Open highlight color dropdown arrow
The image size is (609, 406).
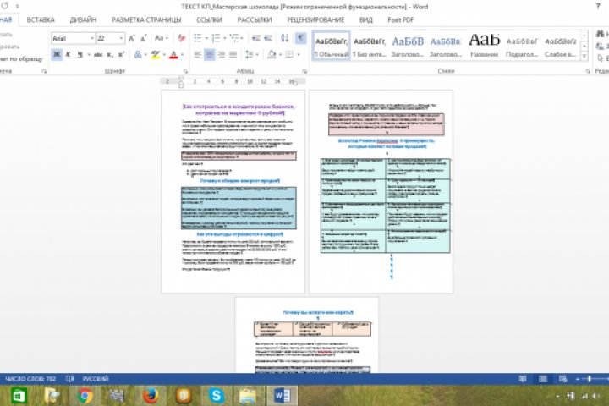coord(164,54)
